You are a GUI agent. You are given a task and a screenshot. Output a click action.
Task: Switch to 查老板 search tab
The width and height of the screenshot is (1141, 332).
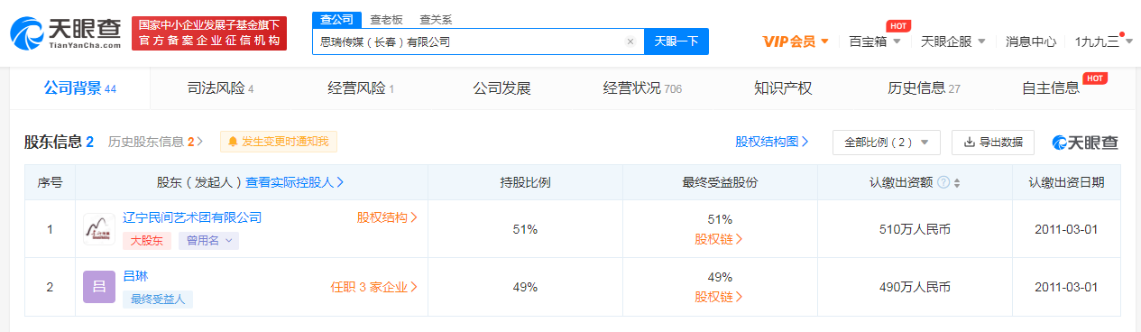387,19
